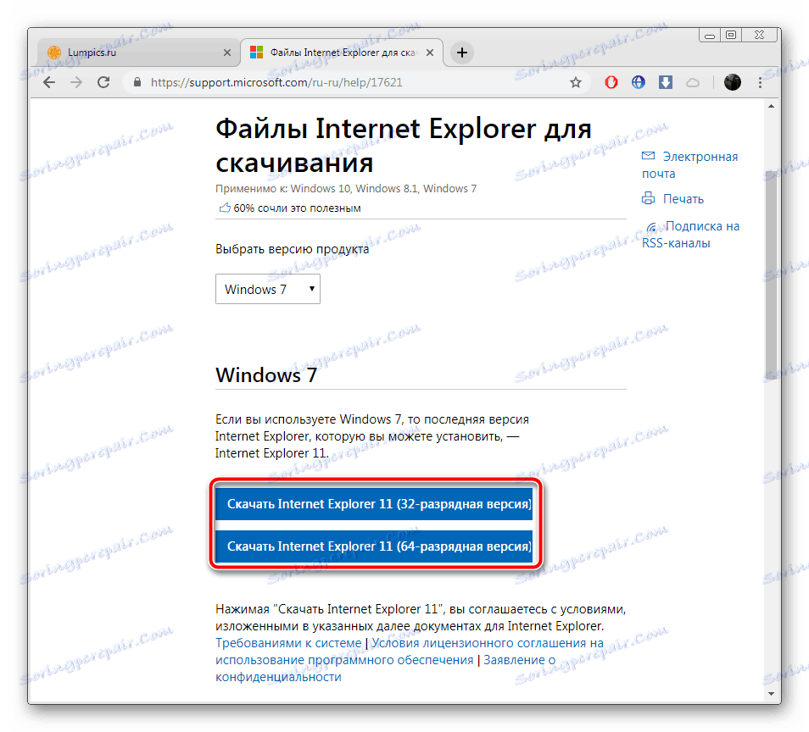Open the user profile avatar

pyautogui.click(x=732, y=82)
